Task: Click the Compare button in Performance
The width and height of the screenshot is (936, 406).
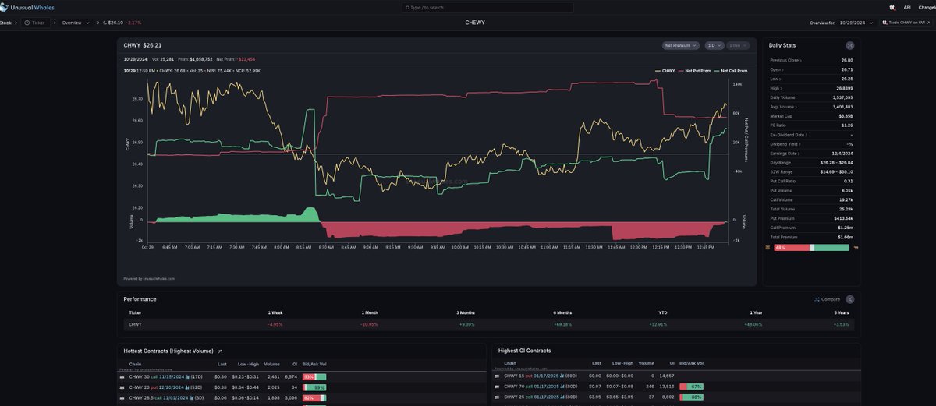Action: pyautogui.click(x=826, y=299)
